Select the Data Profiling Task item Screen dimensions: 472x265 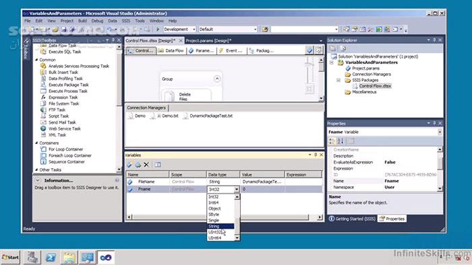coord(62,78)
